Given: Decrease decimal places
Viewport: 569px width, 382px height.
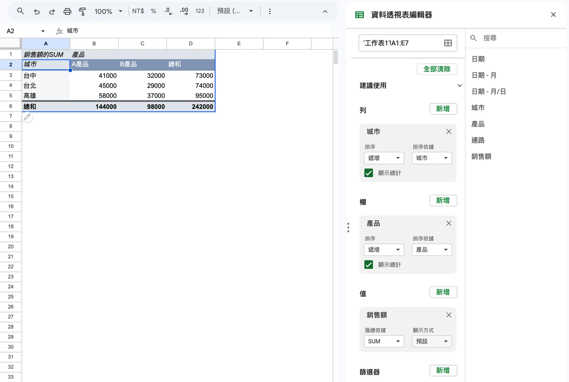Looking at the screenshot, I should 168,11.
